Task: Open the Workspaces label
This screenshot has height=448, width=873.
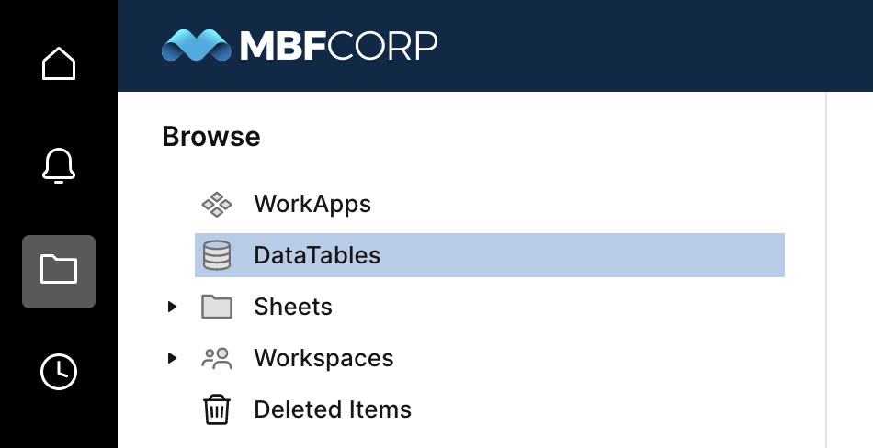Action: click(x=323, y=358)
